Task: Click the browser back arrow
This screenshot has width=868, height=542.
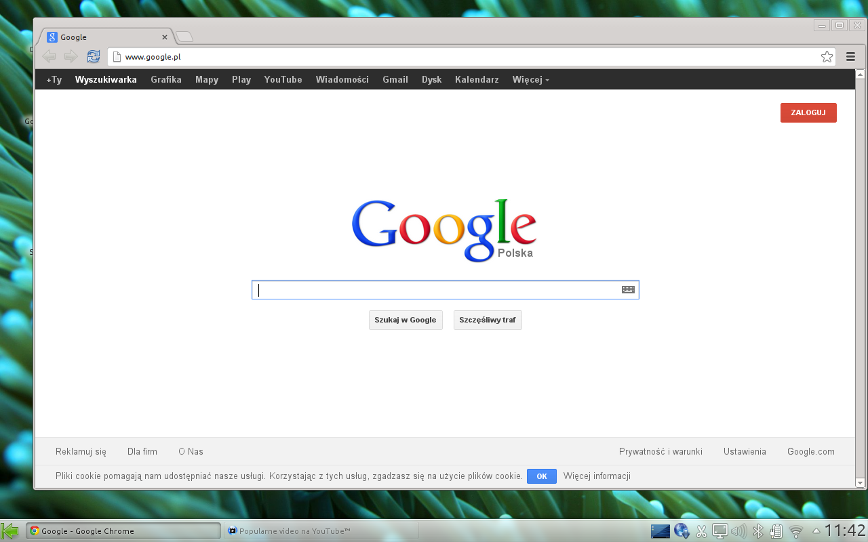Action: click(49, 57)
